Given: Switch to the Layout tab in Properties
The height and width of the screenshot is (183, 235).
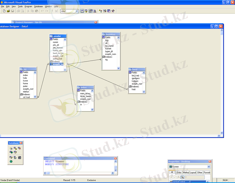Looking at the screenshot, I should (x=193, y=172).
